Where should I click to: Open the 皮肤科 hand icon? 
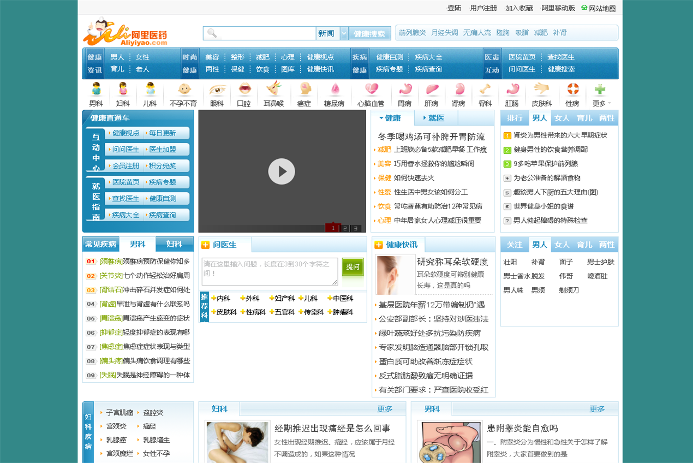[542, 89]
